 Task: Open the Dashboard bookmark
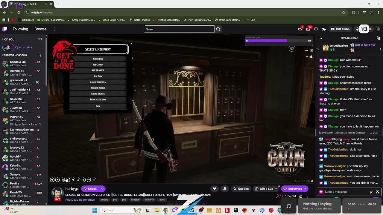pos(26,20)
